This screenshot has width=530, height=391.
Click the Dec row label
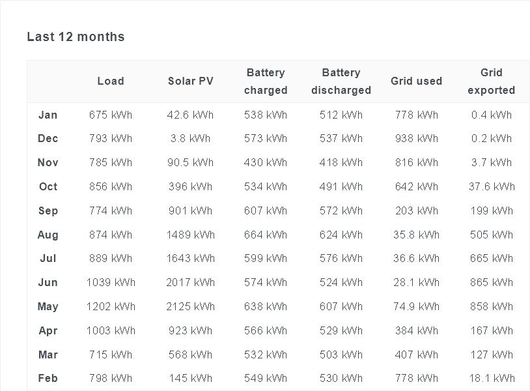click(48, 138)
